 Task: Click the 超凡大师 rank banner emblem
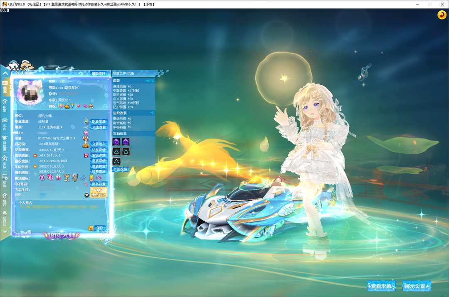(61, 235)
